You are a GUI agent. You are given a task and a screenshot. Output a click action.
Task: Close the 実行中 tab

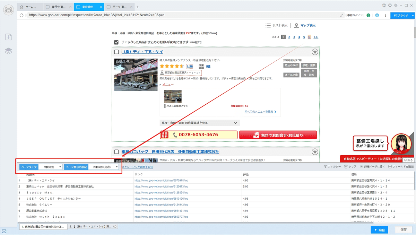pyautogui.click(x=70, y=7)
